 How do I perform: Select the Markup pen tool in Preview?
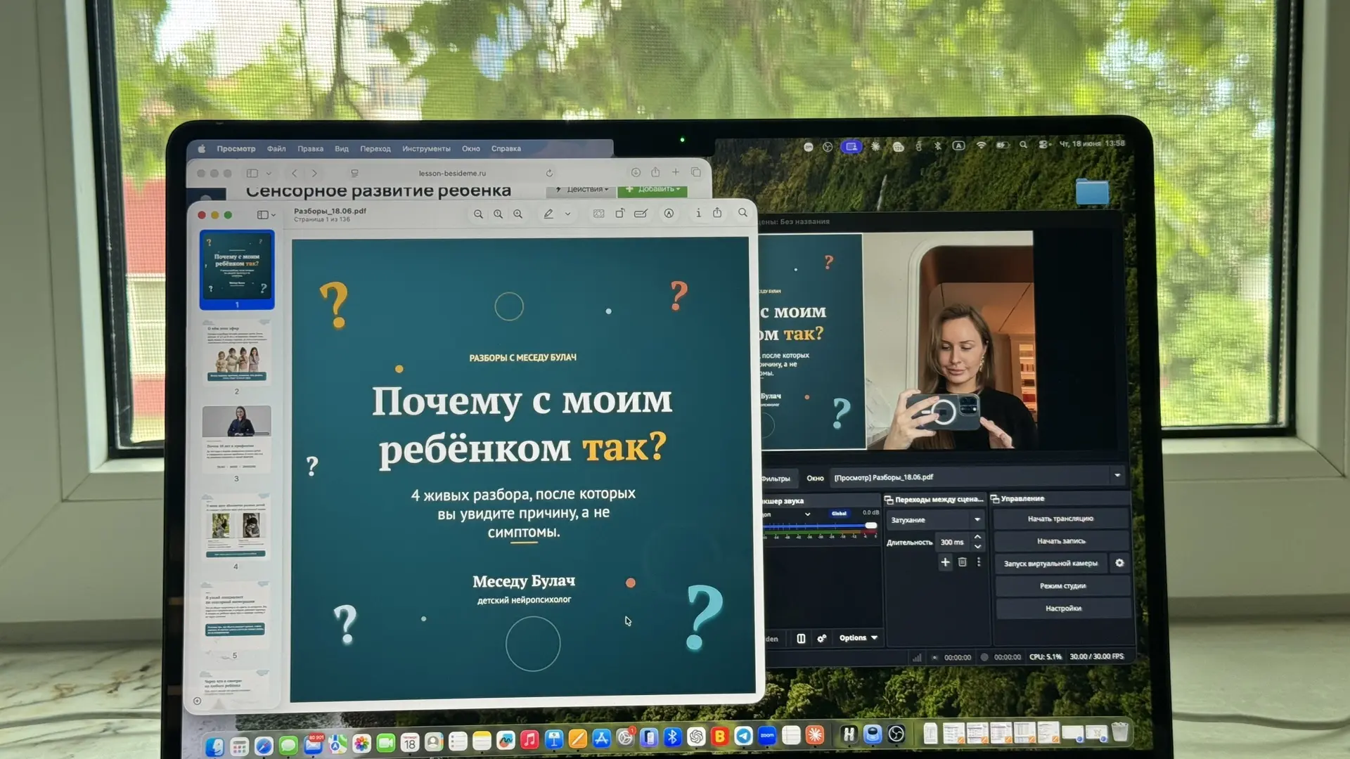click(548, 214)
